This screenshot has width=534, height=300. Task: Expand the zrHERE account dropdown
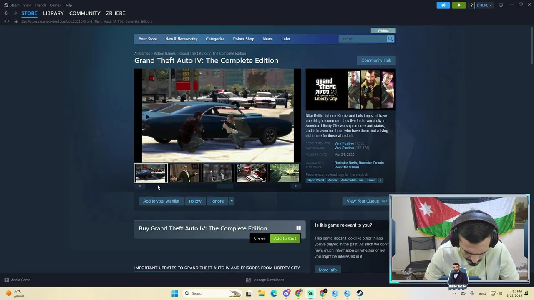(484, 5)
